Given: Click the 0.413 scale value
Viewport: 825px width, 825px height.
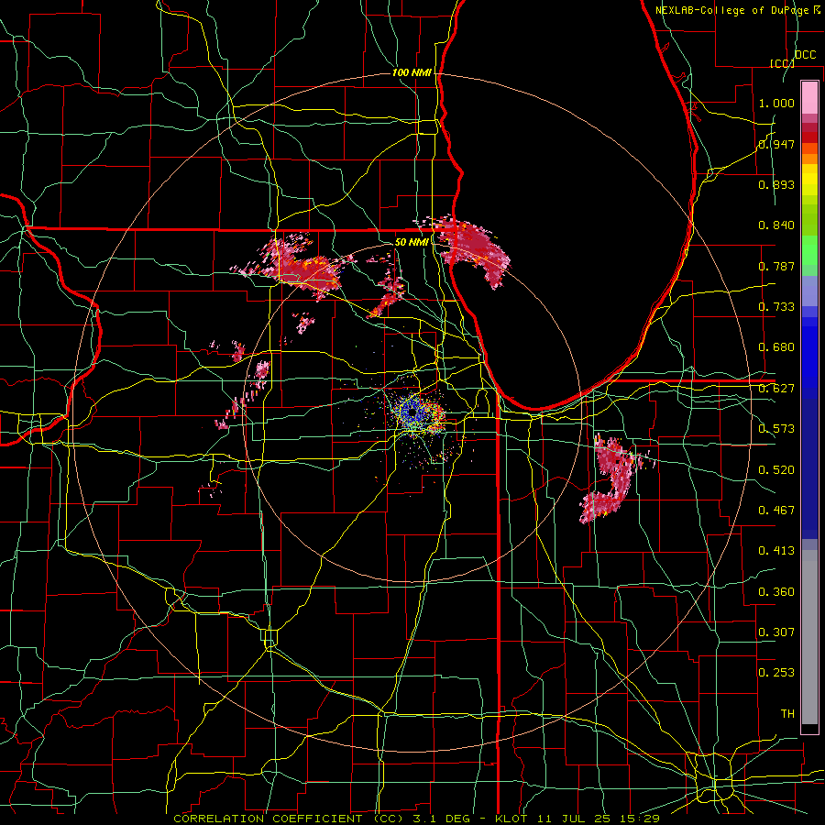Looking at the screenshot, I should click(776, 551).
